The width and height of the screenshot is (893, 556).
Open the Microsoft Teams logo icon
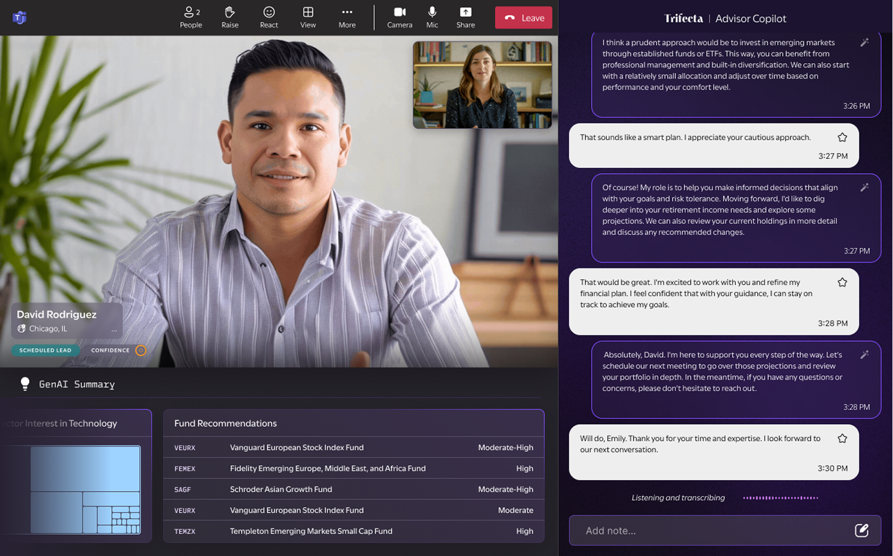[19, 17]
